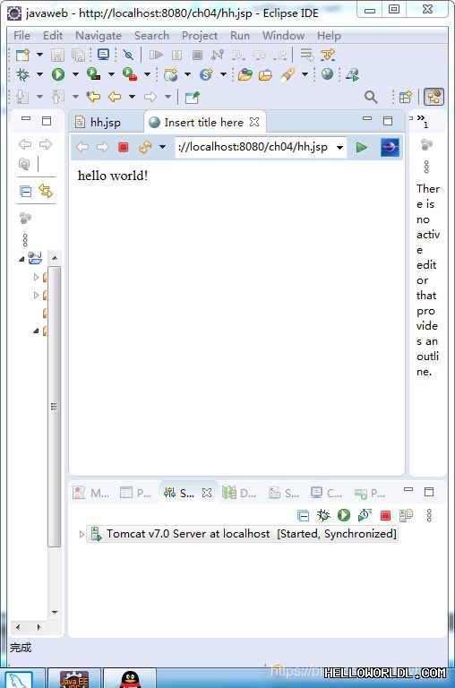
Task: Click the Save All toolbar icon
Action: coord(78,55)
